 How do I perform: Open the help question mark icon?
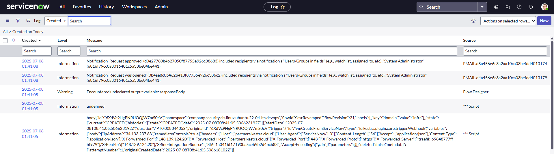point(519,7)
